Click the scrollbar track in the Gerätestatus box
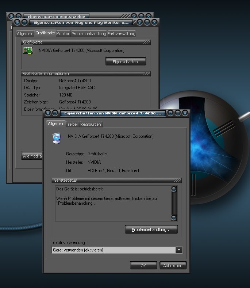The image size is (250, 288). [174, 203]
